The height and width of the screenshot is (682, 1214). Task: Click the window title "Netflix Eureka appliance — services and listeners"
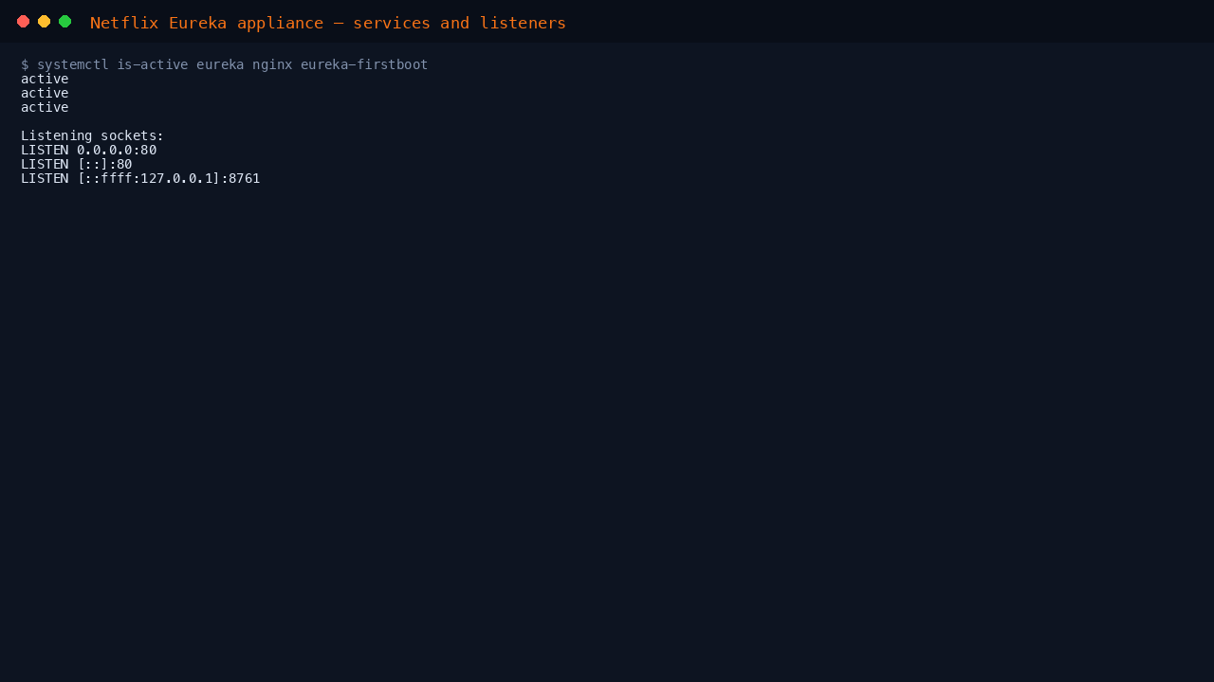coord(328,23)
